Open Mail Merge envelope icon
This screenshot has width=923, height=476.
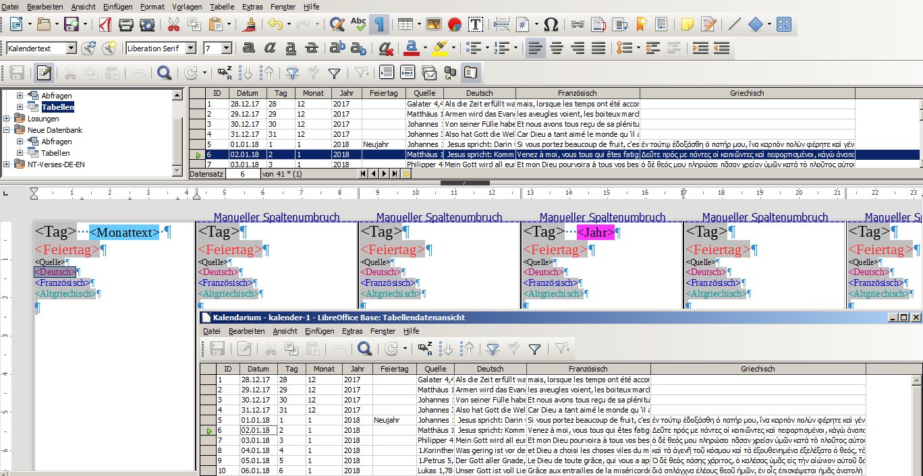pyautogui.click(x=429, y=72)
